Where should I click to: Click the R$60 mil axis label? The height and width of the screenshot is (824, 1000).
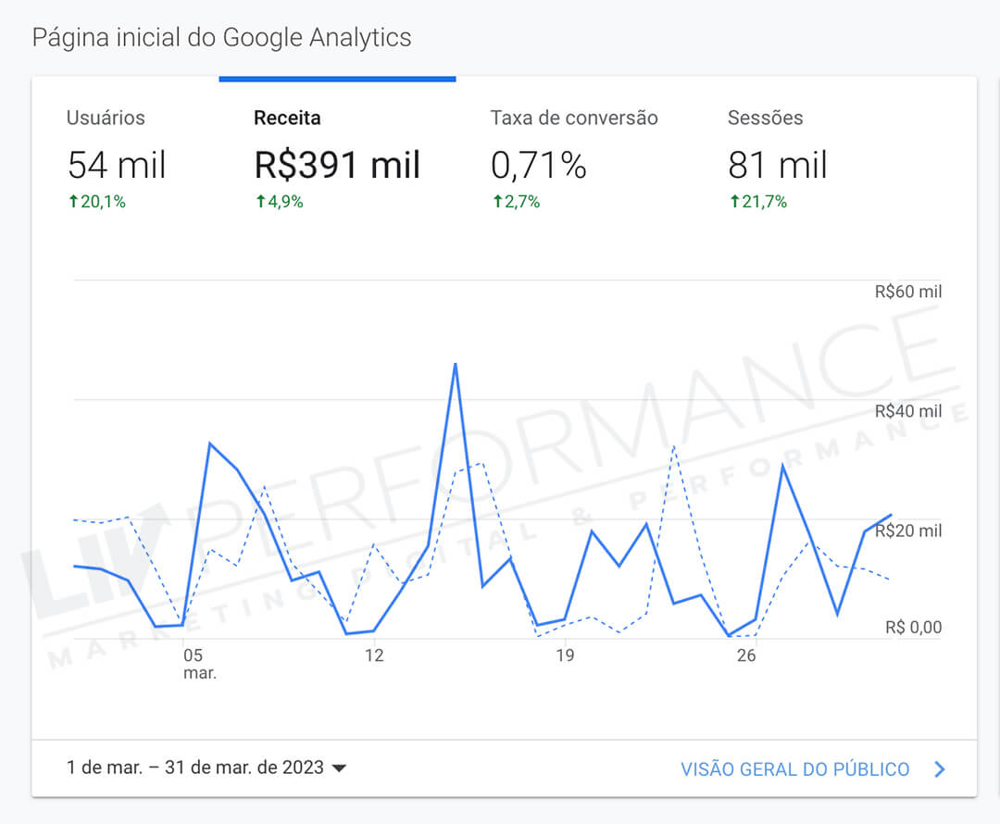[907, 292]
